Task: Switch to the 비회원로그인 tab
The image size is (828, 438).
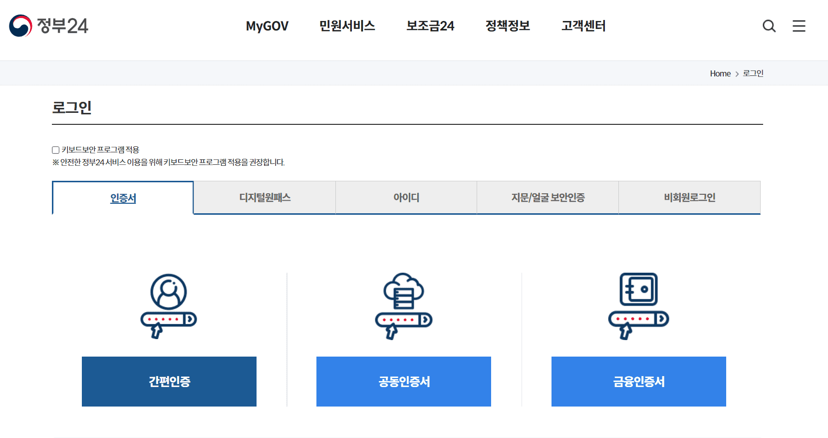Action: pos(690,197)
